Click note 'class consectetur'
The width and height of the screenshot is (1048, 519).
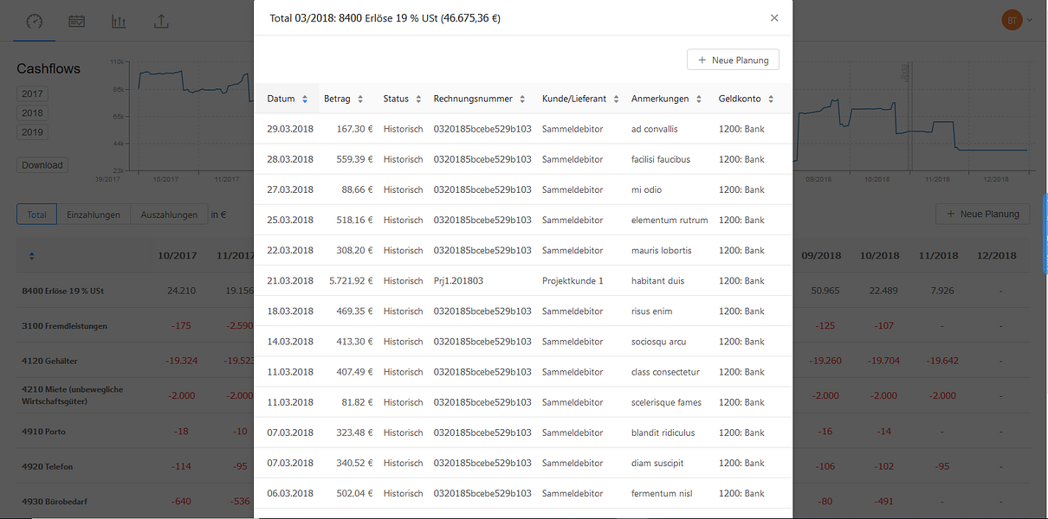coord(665,372)
